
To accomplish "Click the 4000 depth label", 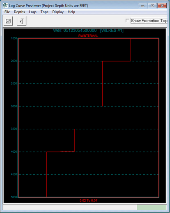I will pos(14,151).
